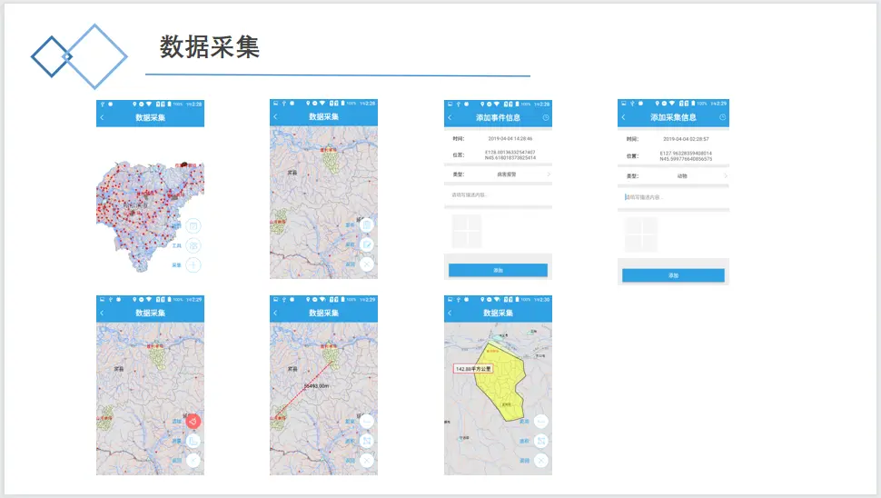Open layer button above 工具 on overview map
The height and width of the screenshot is (498, 881).
193,226
